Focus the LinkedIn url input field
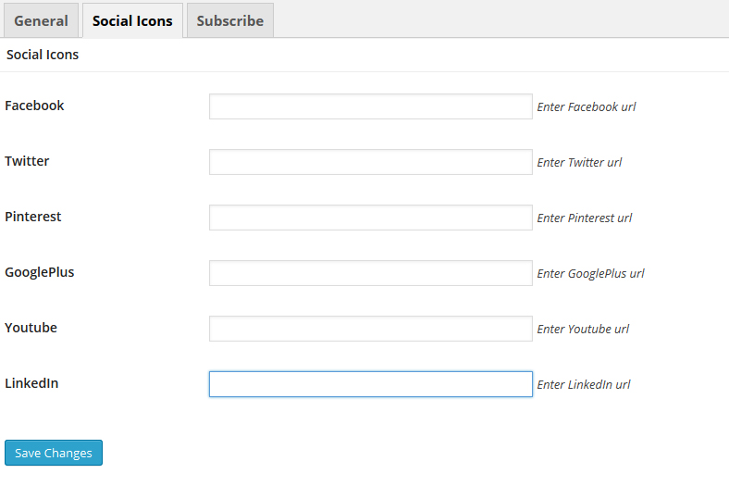The height and width of the screenshot is (486, 729). [371, 384]
